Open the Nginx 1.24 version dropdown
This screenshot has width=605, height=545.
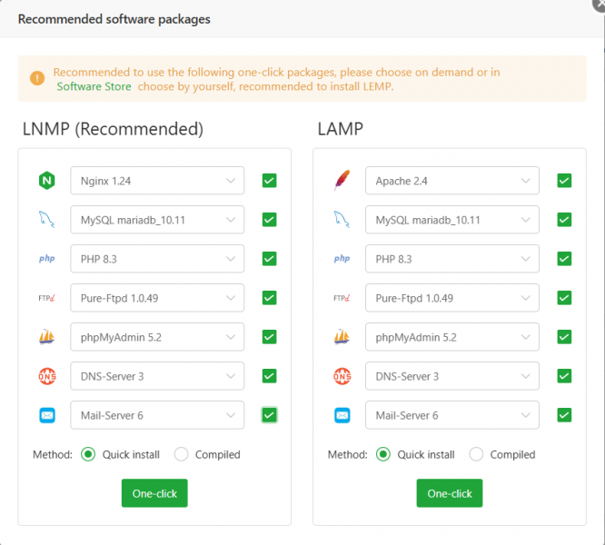point(157,181)
